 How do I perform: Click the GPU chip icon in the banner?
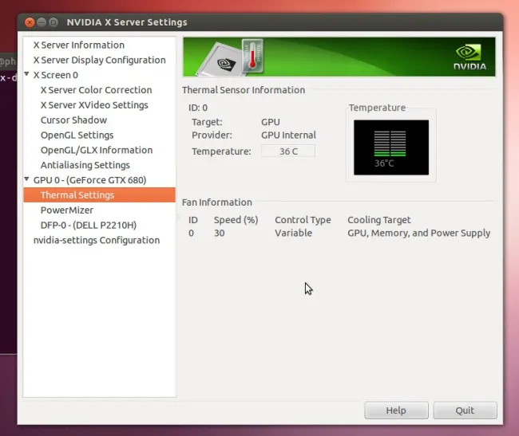pyautogui.click(x=221, y=61)
